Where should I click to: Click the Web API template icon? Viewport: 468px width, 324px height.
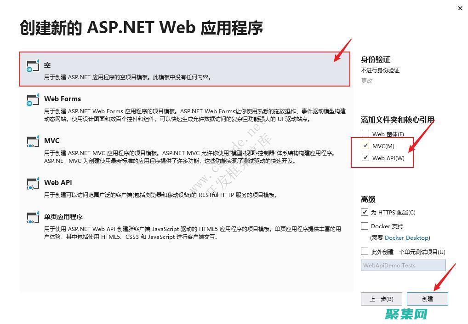pos(33,184)
